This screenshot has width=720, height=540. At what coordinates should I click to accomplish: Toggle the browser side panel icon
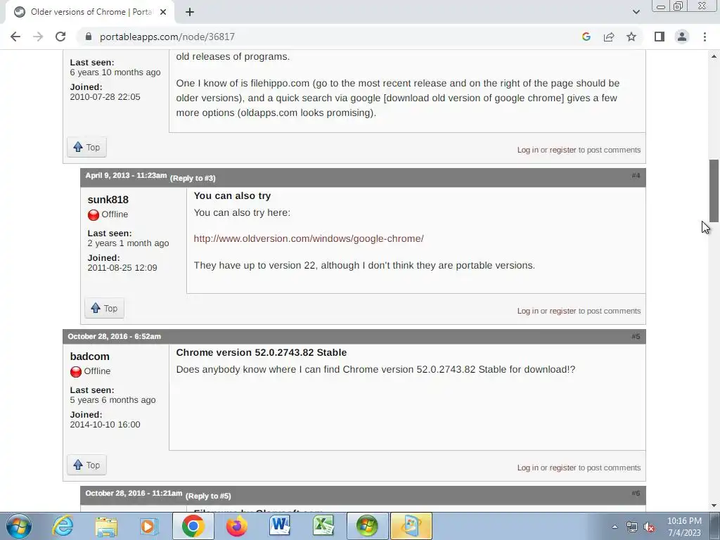tap(660, 37)
